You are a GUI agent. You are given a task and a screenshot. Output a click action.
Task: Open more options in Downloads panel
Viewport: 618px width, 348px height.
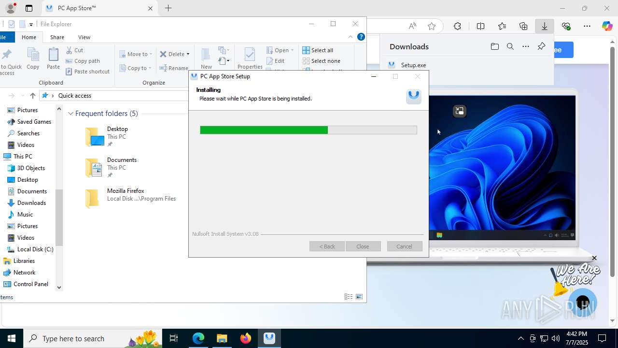pos(526,46)
